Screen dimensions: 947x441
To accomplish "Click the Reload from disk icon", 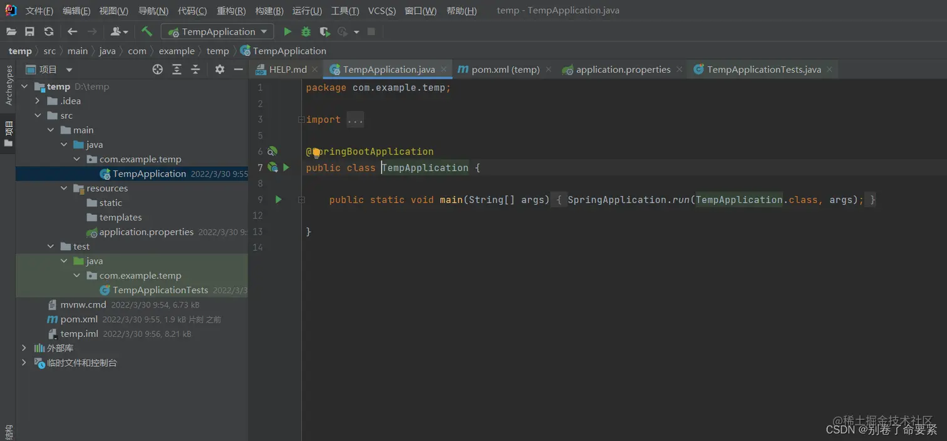I will tap(48, 31).
